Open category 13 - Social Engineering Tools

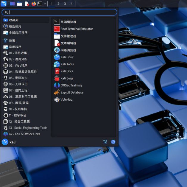[26, 128]
